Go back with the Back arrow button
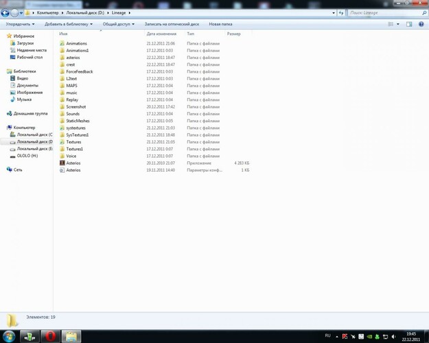 pyautogui.click(x=5, y=13)
